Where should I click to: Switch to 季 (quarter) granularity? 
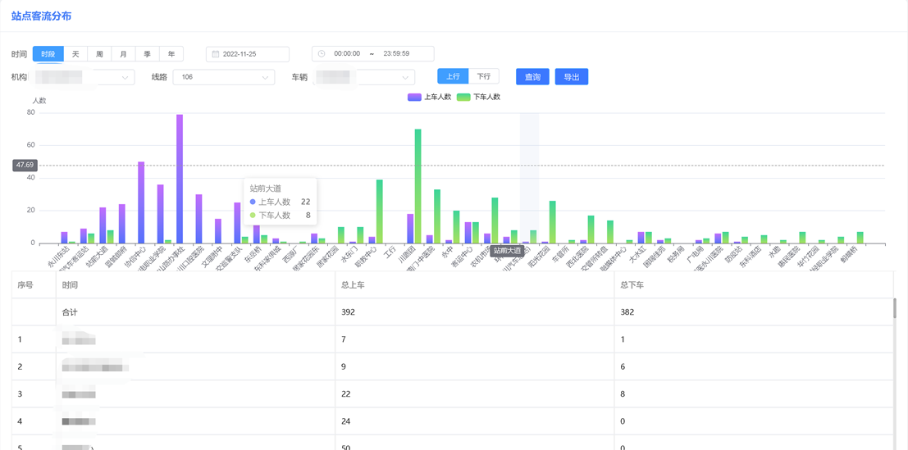click(x=147, y=54)
